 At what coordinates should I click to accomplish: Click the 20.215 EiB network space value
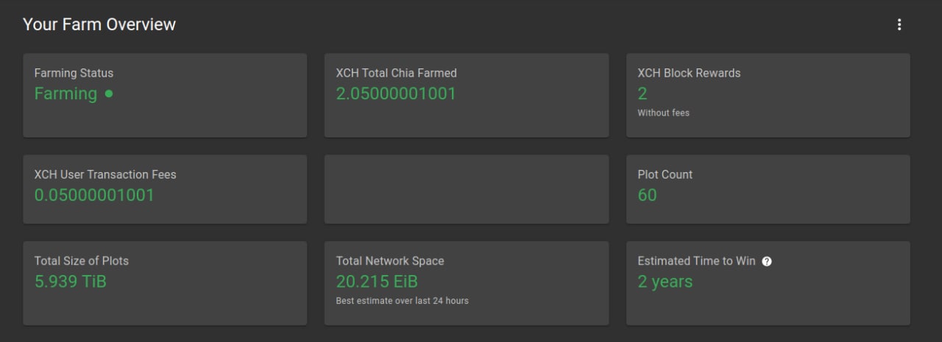click(377, 281)
